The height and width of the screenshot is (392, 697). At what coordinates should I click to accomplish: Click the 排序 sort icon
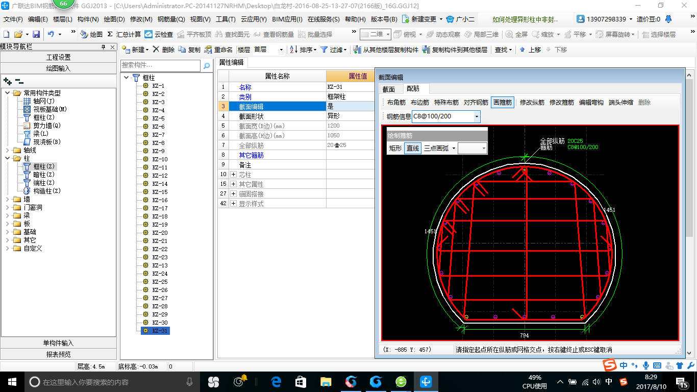(293, 50)
